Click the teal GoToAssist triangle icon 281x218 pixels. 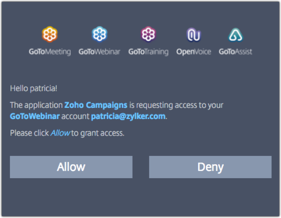[235, 35]
